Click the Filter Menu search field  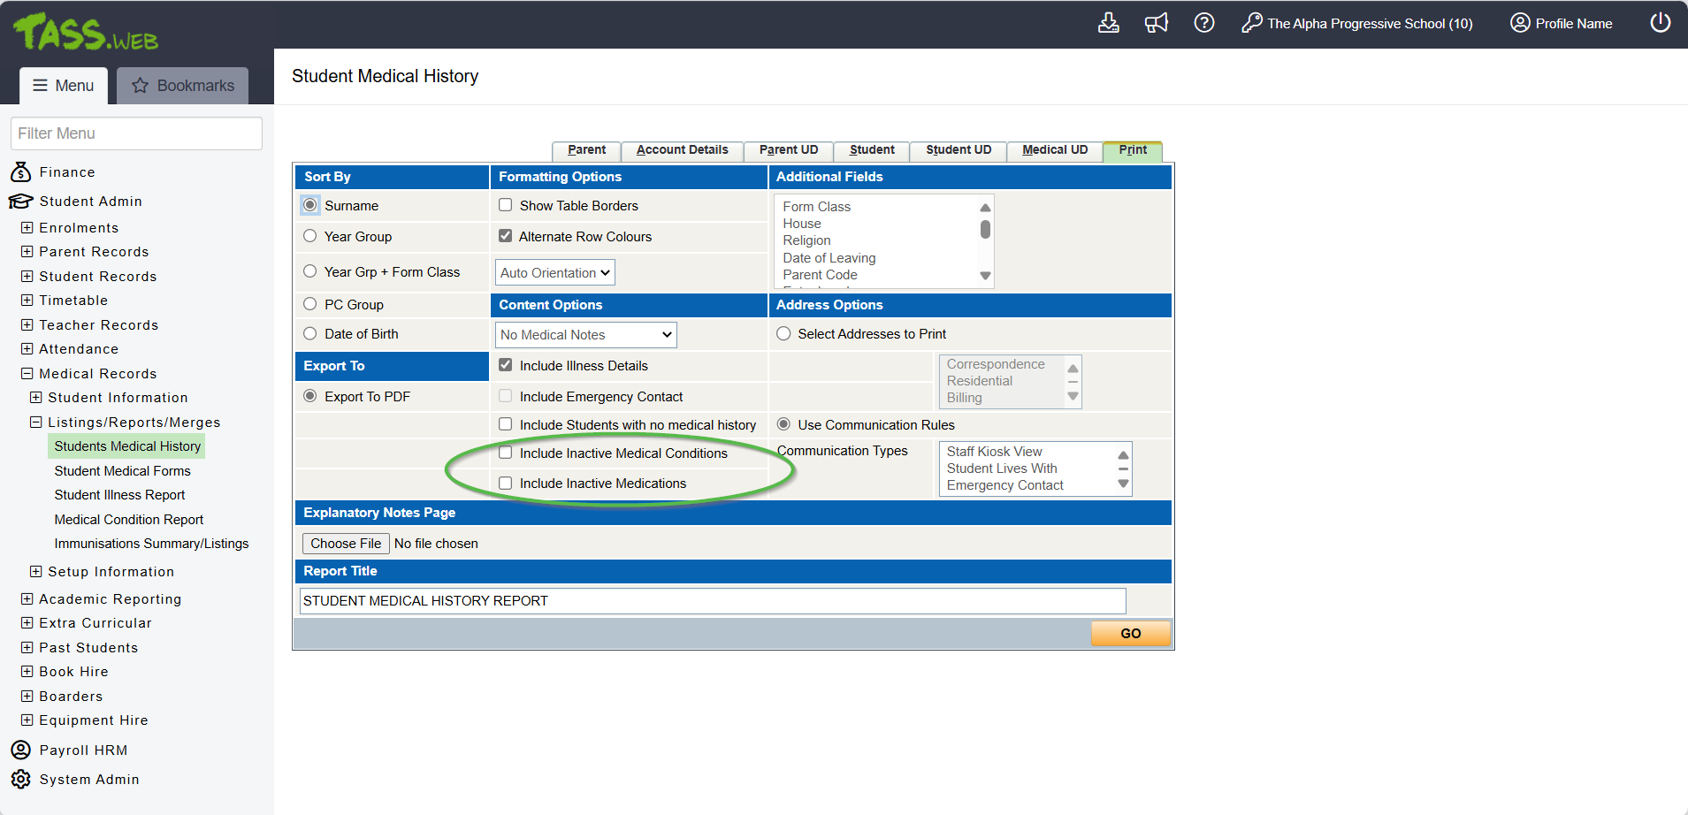tap(136, 133)
